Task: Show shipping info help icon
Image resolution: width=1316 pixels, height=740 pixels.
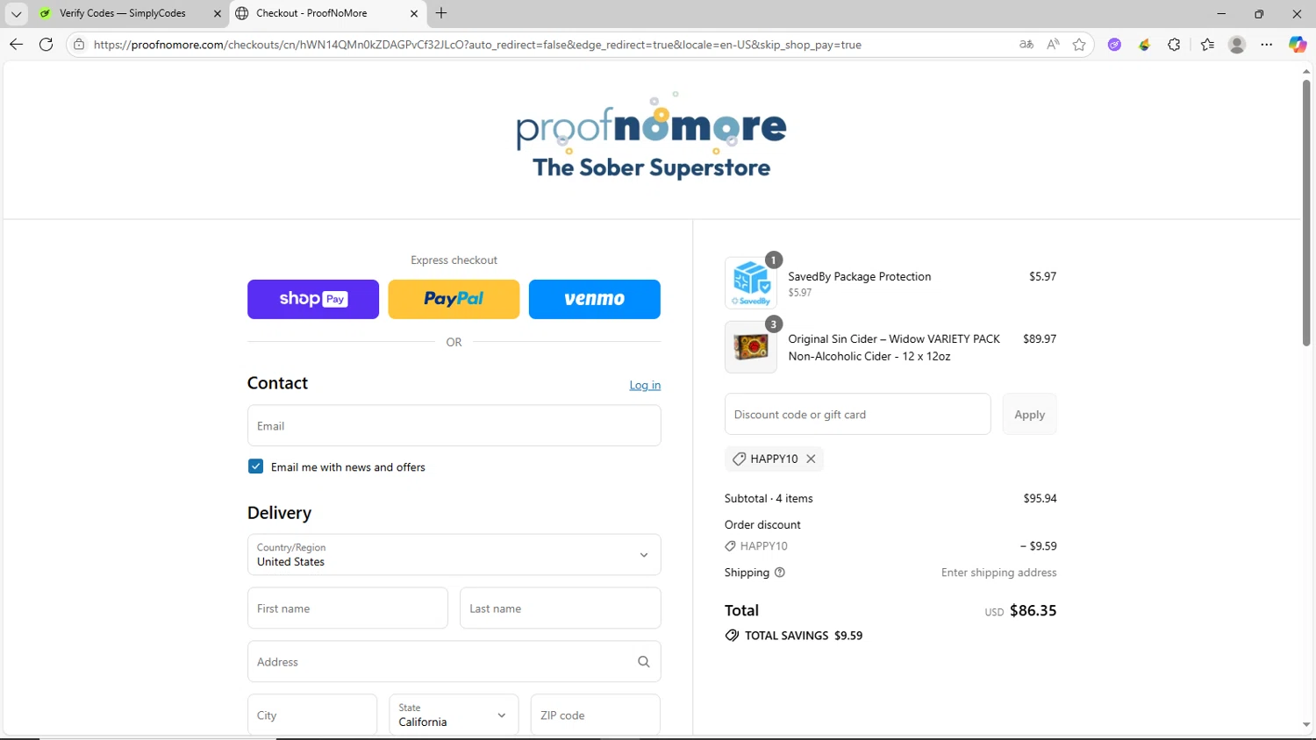Action: (780, 573)
